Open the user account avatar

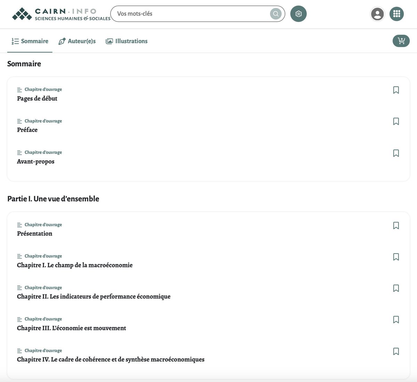pyautogui.click(x=377, y=14)
